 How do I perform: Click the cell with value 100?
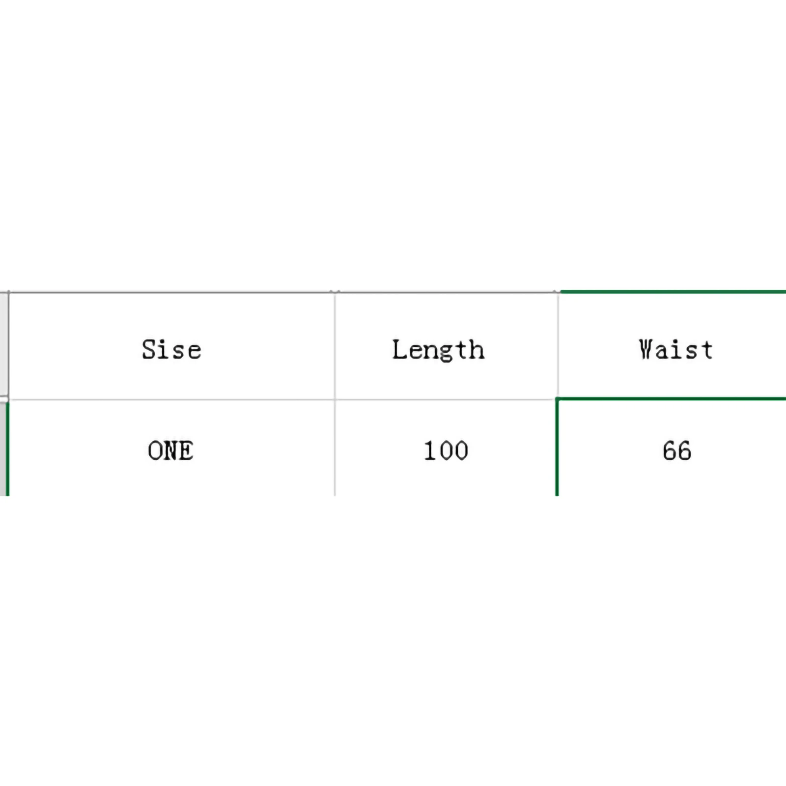[446, 450]
